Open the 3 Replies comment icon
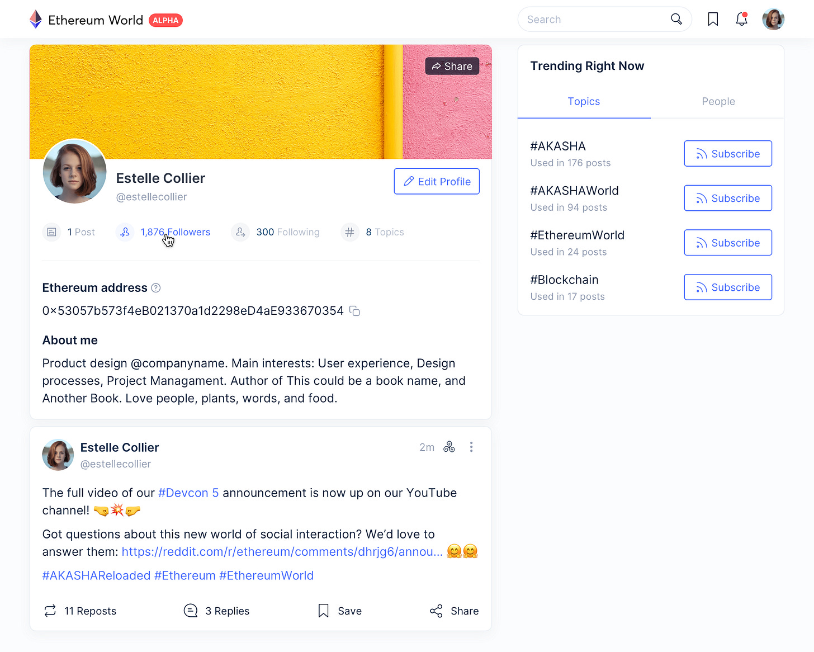The width and height of the screenshot is (814, 652). 191,611
